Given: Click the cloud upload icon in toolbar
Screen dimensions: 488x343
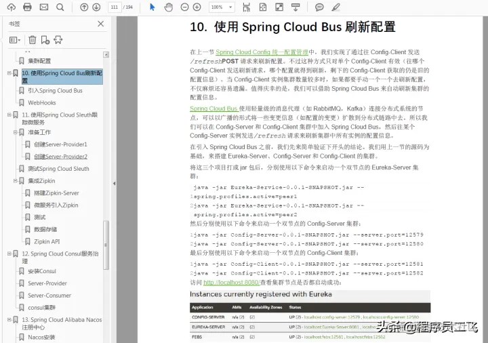Looking at the screenshot, I should 12,7.
